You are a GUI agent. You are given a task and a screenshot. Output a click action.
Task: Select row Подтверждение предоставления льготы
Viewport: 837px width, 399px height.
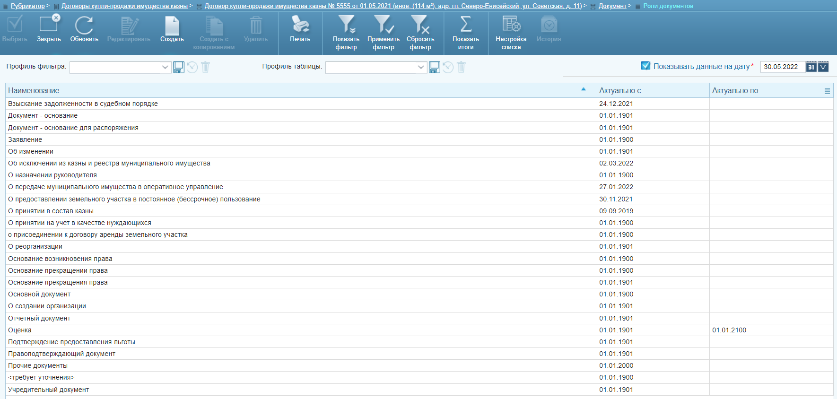pyautogui.click(x=419, y=342)
